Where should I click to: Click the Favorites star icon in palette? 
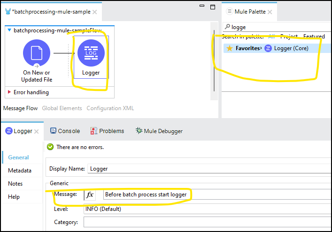point(230,48)
